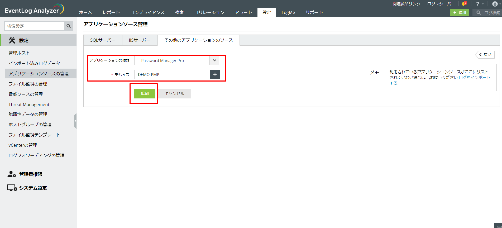
Task: Select その他のアプリケーションのソース tab
Action: 199,40
